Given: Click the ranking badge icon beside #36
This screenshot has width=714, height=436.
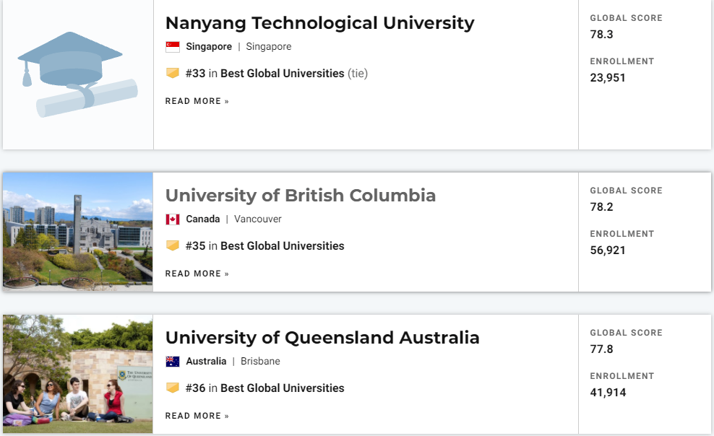Looking at the screenshot, I should coord(173,388).
